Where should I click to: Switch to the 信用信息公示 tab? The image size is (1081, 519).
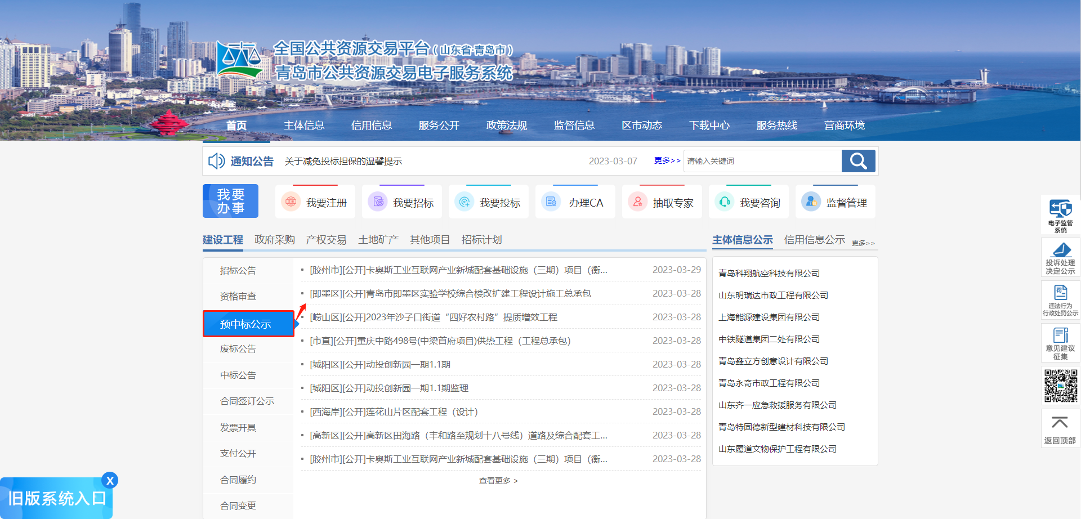[815, 240]
